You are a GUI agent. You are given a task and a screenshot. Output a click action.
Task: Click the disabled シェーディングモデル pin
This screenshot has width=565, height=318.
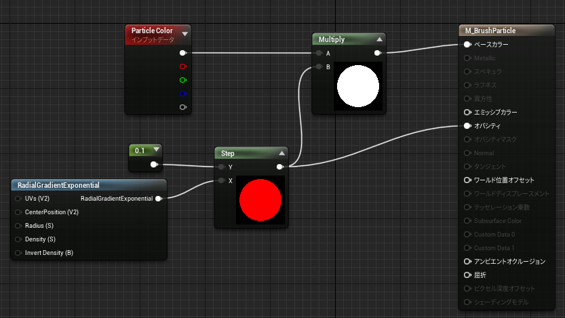[467, 302]
